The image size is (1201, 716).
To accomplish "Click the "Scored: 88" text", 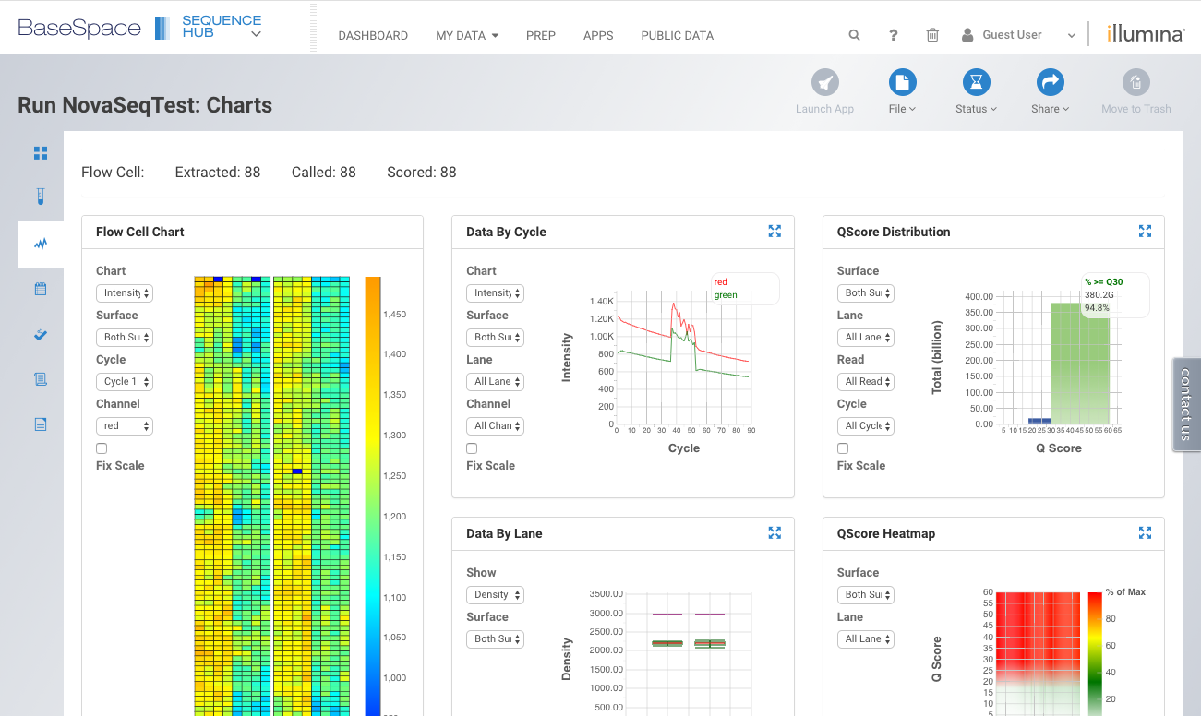I will coord(422,173).
